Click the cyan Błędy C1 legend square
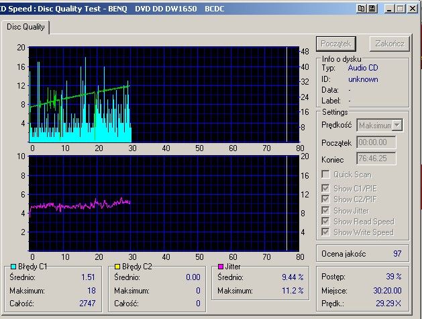 [13, 267]
